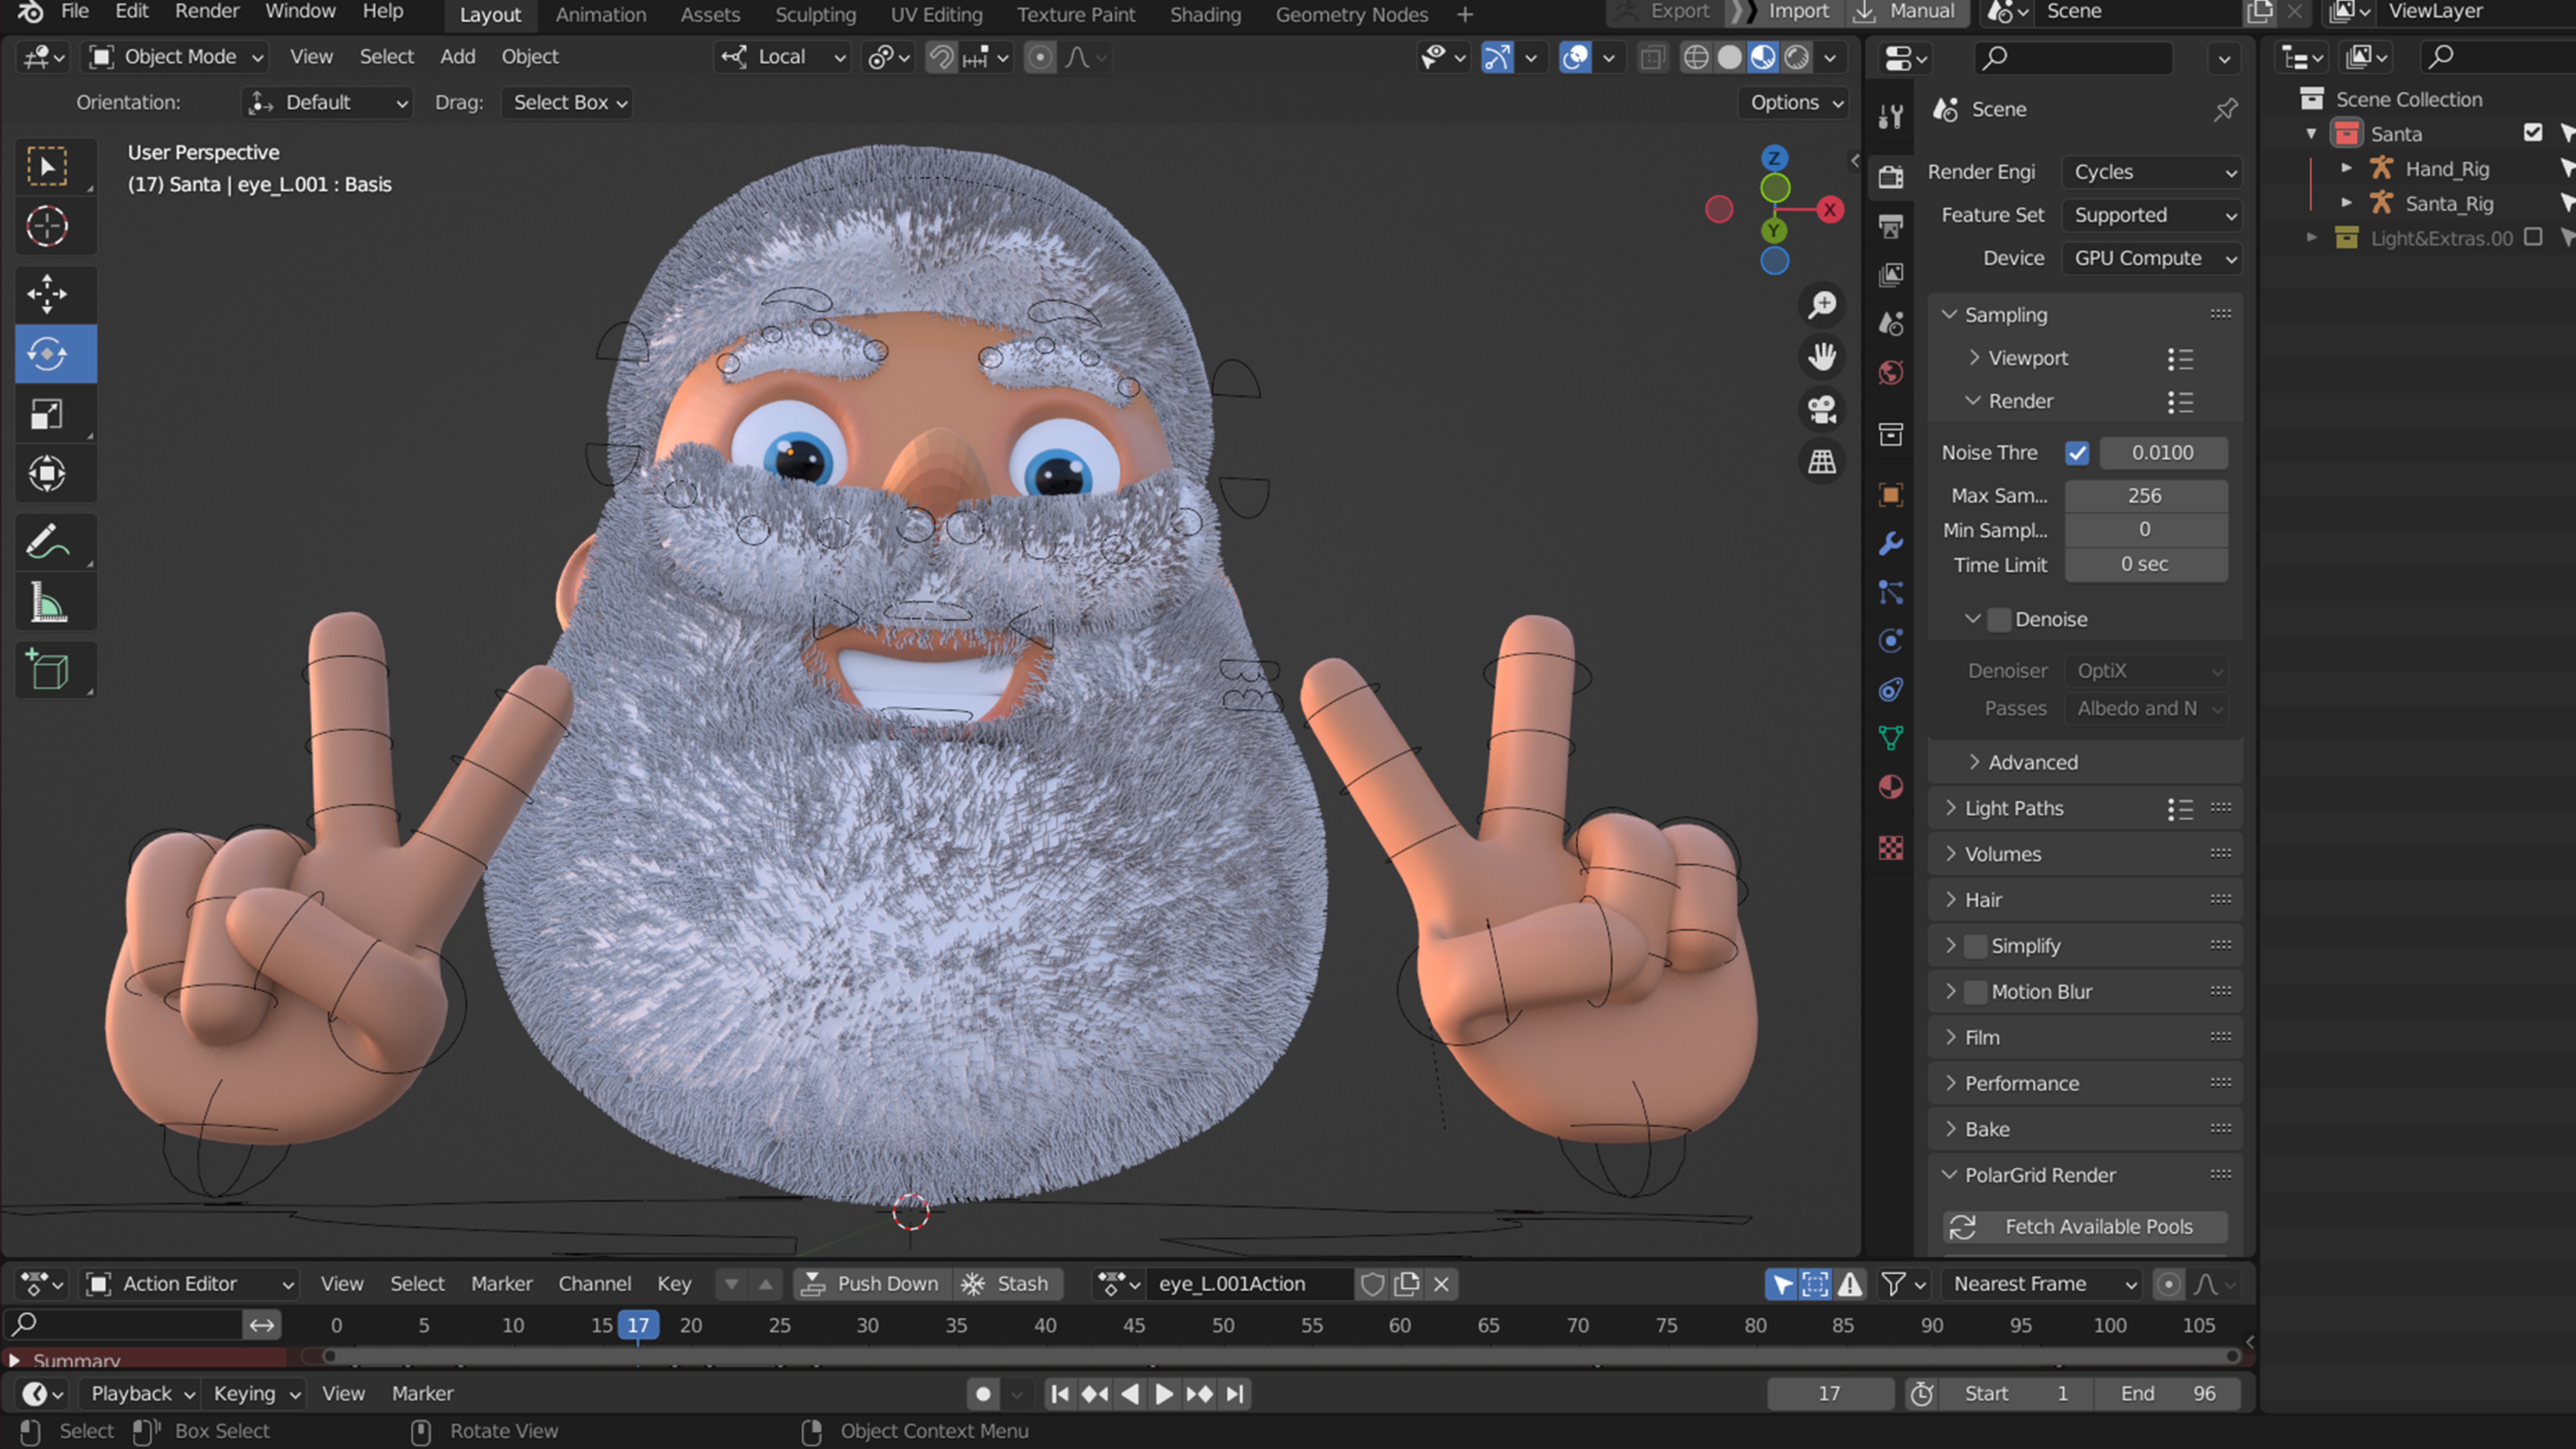Toggle the Noise Threshold checkbox

[x=2077, y=453]
